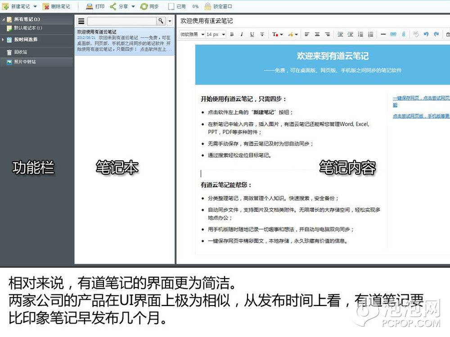Click the 删除笔记 delete note button

point(56,6)
